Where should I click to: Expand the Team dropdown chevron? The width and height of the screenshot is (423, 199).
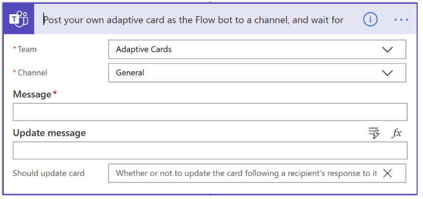[388, 49]
